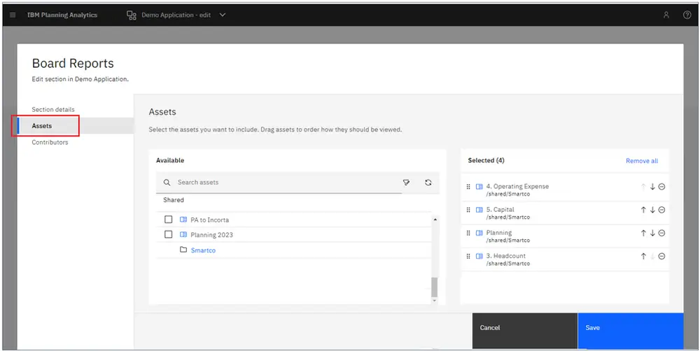Open the help question mark icon
This screenshot has height=351, width=700.
(687, 15)
